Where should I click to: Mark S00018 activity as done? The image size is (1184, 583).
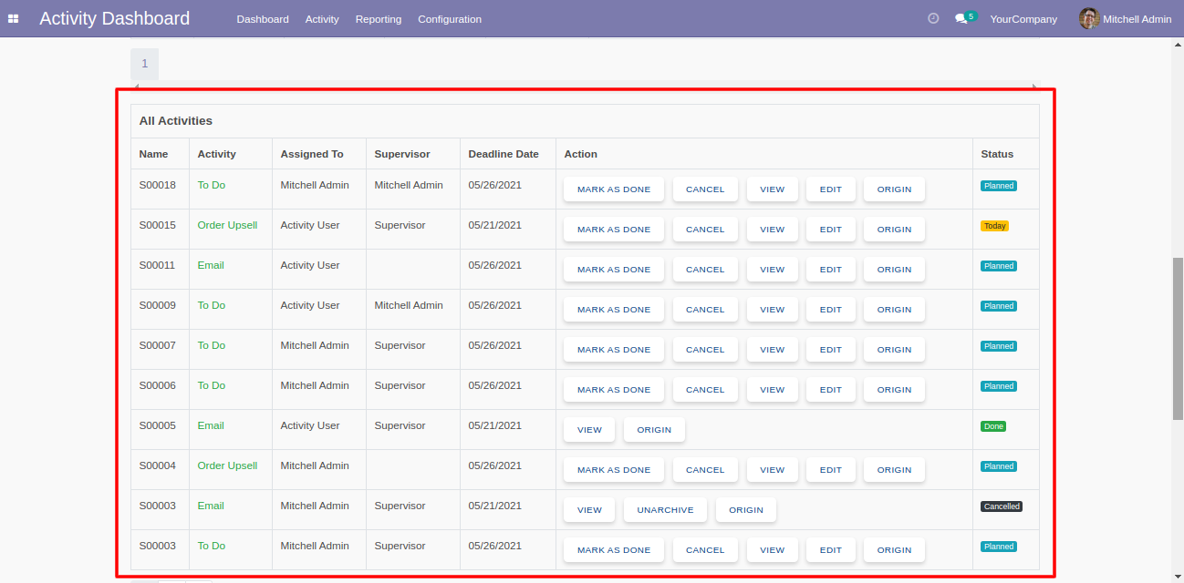click(x=614, y=189)
